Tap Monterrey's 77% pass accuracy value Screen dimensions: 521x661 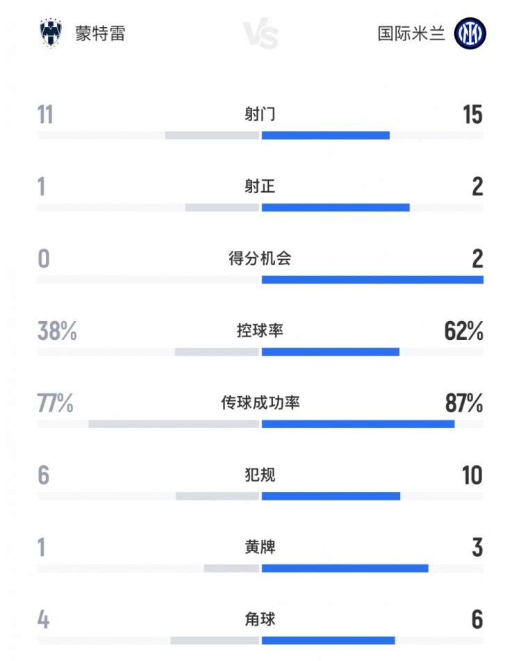pos(56,404)
